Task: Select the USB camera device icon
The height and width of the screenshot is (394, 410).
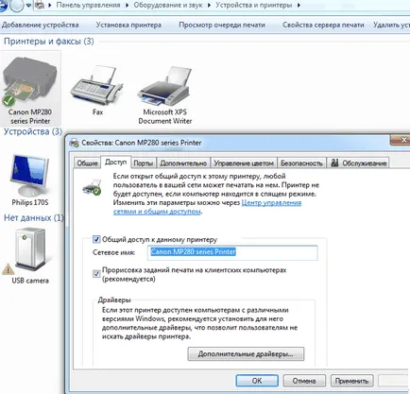Action: (29, 251)
